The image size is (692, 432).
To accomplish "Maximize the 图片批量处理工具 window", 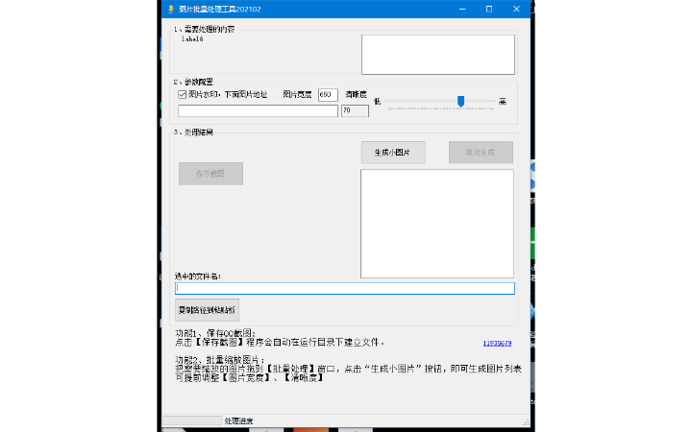I will pos(488,9).
